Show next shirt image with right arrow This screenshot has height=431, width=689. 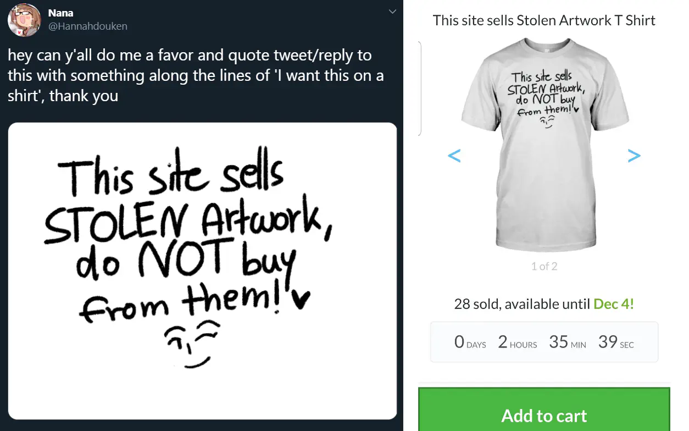634,156
